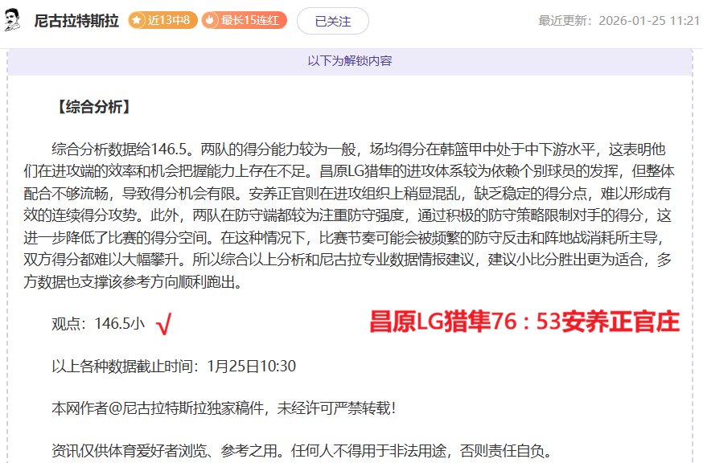The width and height of the screenshot is (703, 463).
Task: Select the 最长15连红 streak badge
Action: (242, 21)
